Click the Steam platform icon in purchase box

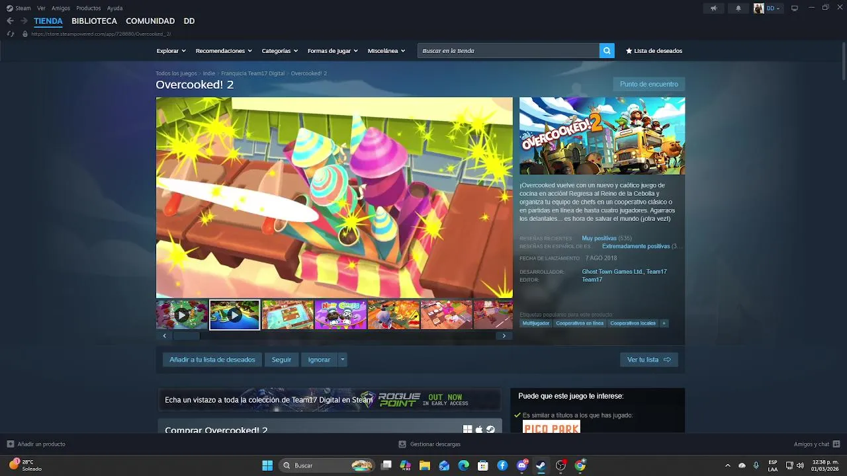[x=490, y=429]
